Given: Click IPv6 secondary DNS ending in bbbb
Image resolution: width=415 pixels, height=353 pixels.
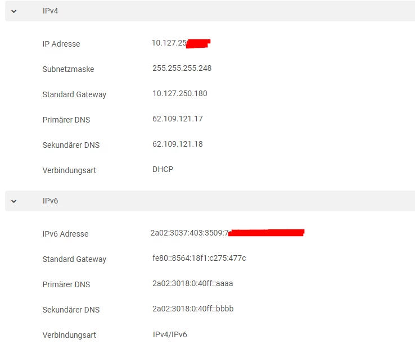Looking at the screenshot, I should [x=192, y=309].
